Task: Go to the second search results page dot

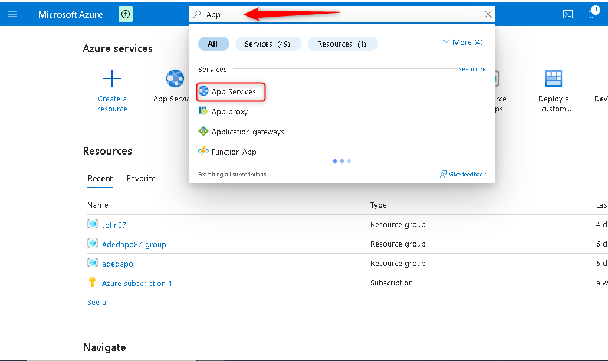Action: pos(342,160)
